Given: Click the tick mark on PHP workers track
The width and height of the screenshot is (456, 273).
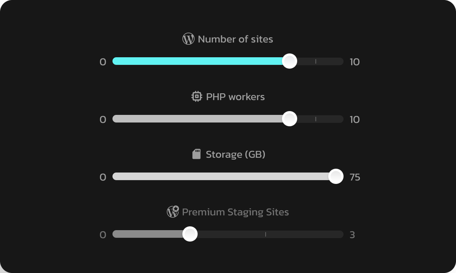Looking at the screenshot, I should click(x=315, y=119).
